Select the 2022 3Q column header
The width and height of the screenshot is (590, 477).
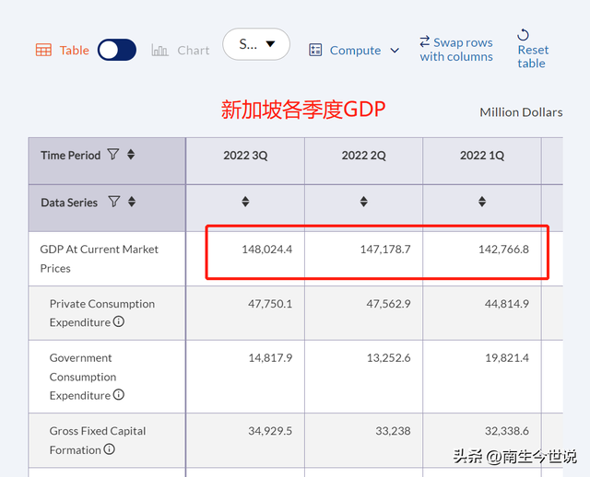coord(245,156)
